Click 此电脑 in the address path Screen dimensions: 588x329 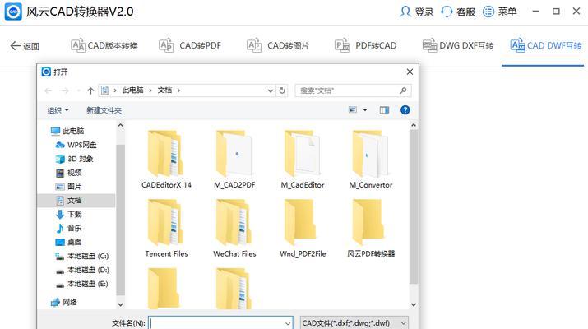coord(132,90)
